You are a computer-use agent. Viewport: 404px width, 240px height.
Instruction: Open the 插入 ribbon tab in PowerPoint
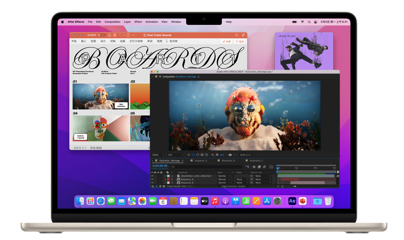[x=83, y=41]
